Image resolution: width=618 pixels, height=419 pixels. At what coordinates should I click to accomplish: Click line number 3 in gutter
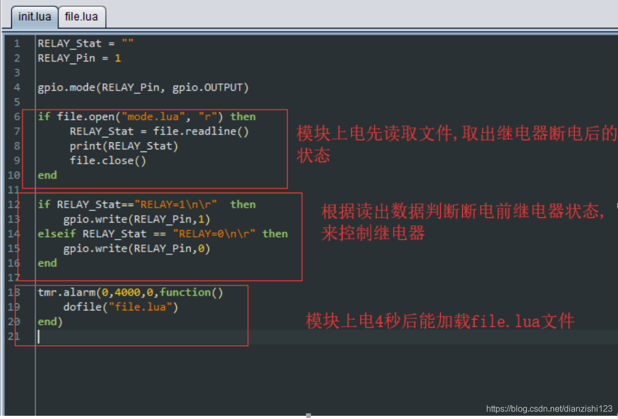point(17,73)
